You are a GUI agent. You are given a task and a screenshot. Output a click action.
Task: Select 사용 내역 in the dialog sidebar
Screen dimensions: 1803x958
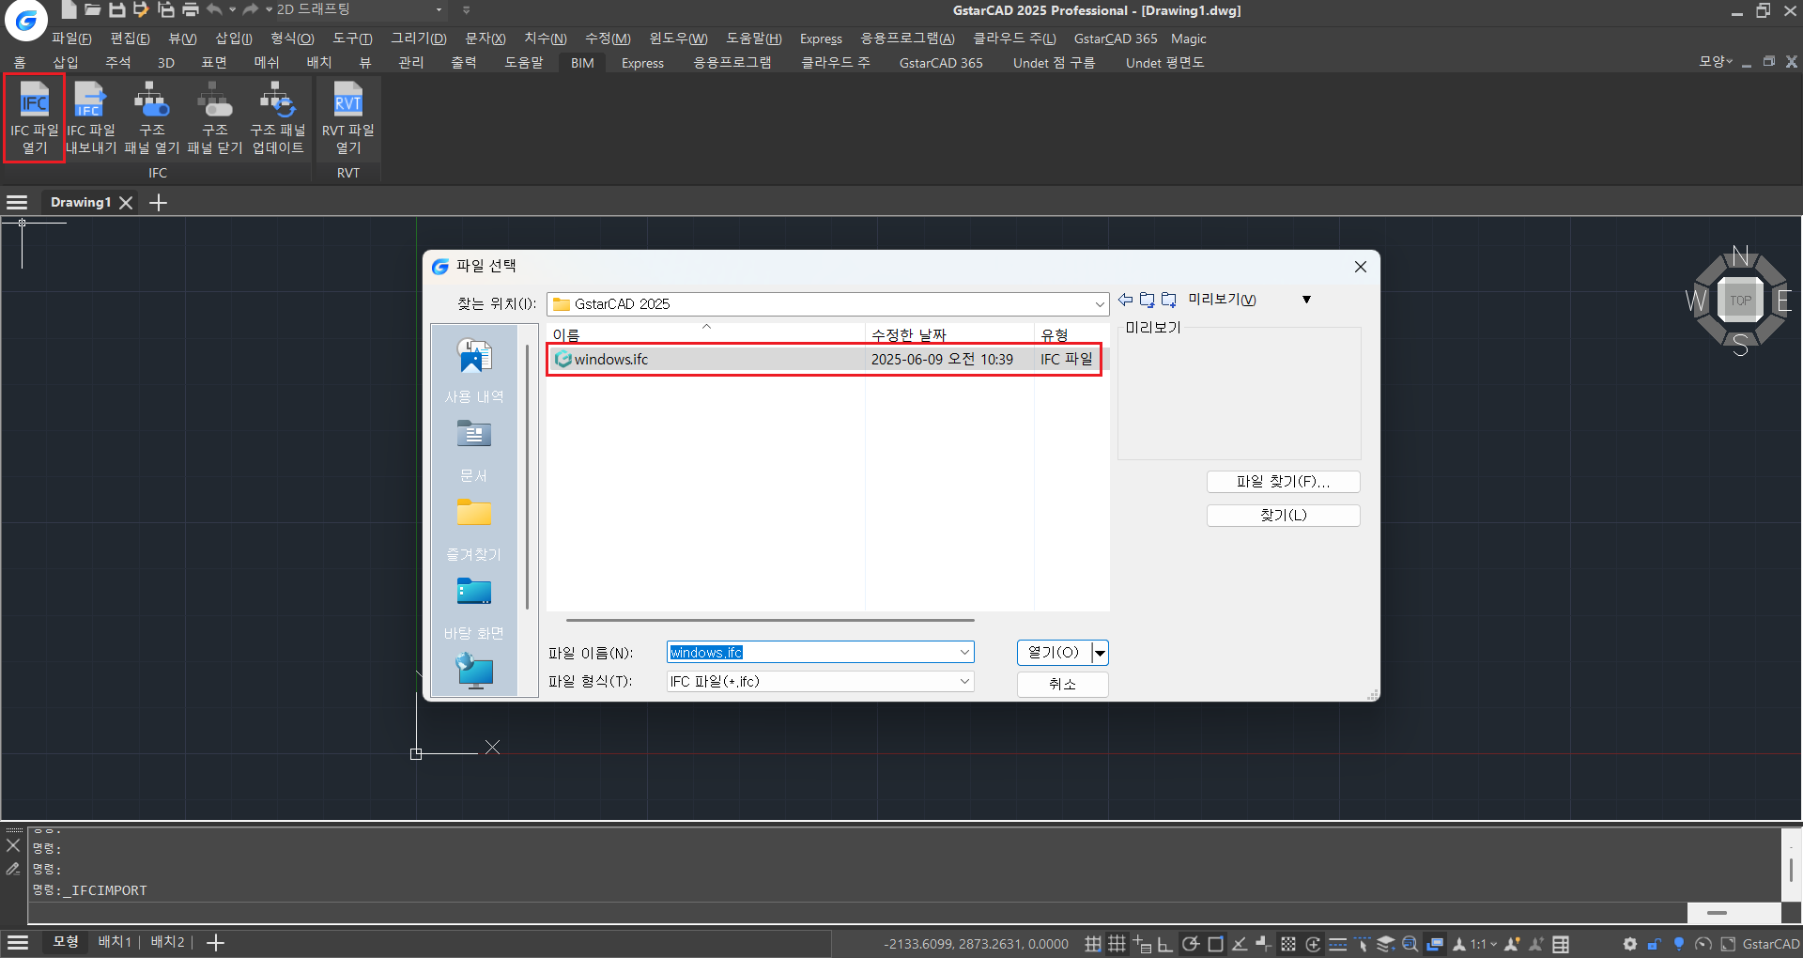pyautogui.click(x=474, y=372)
